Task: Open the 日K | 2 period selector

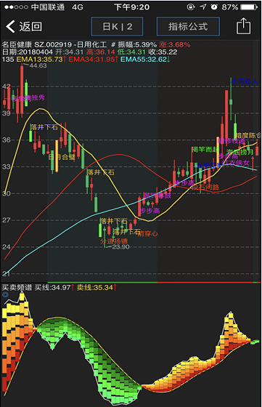Action: coord(117,26)
